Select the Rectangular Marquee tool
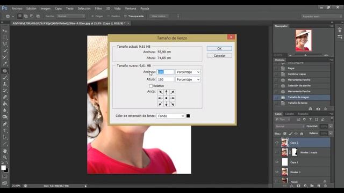This screenshot has width=344, height=193. 5,38
